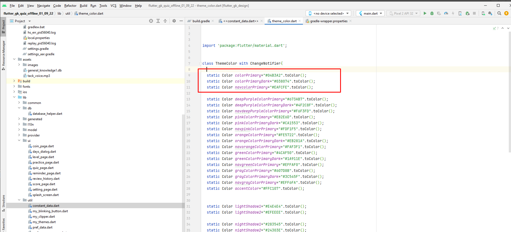Click Expand All in Project panel
Viewport: 511px width, 232px height.
coord(158,21)
